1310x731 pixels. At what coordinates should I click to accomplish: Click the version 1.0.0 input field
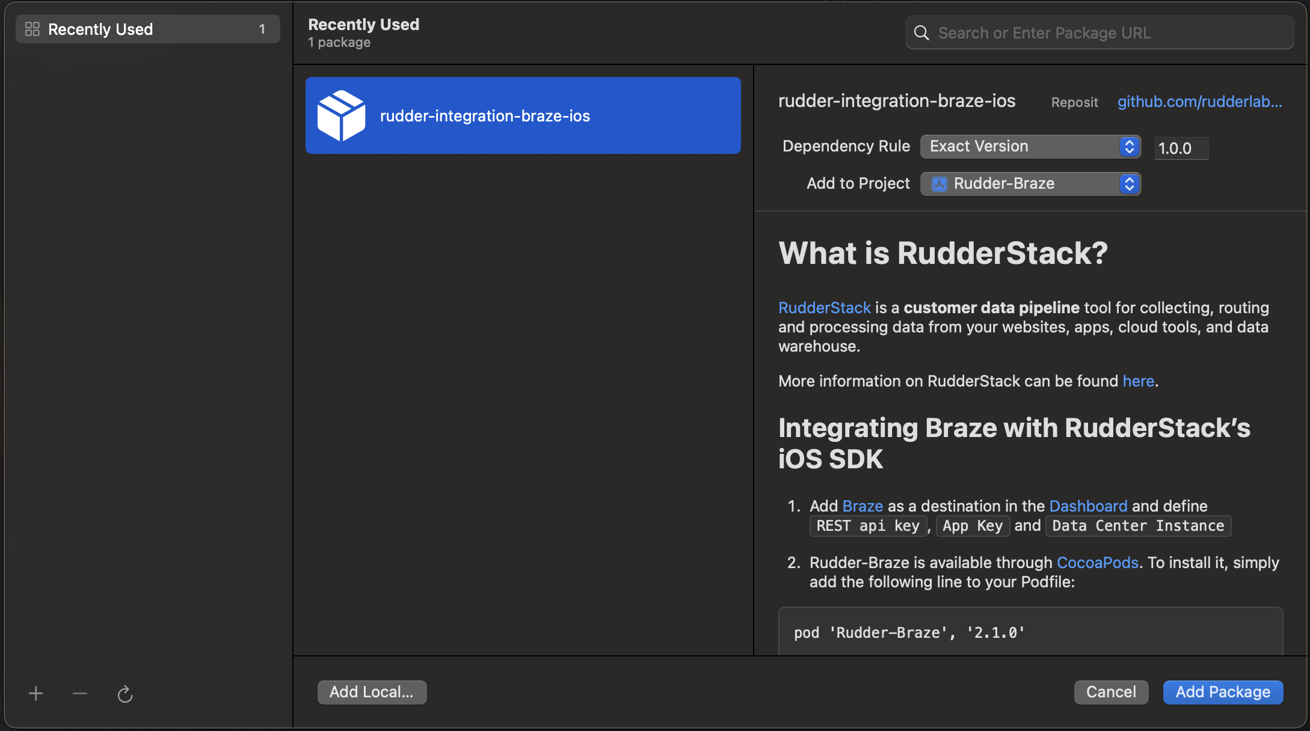coord(1181,148)
